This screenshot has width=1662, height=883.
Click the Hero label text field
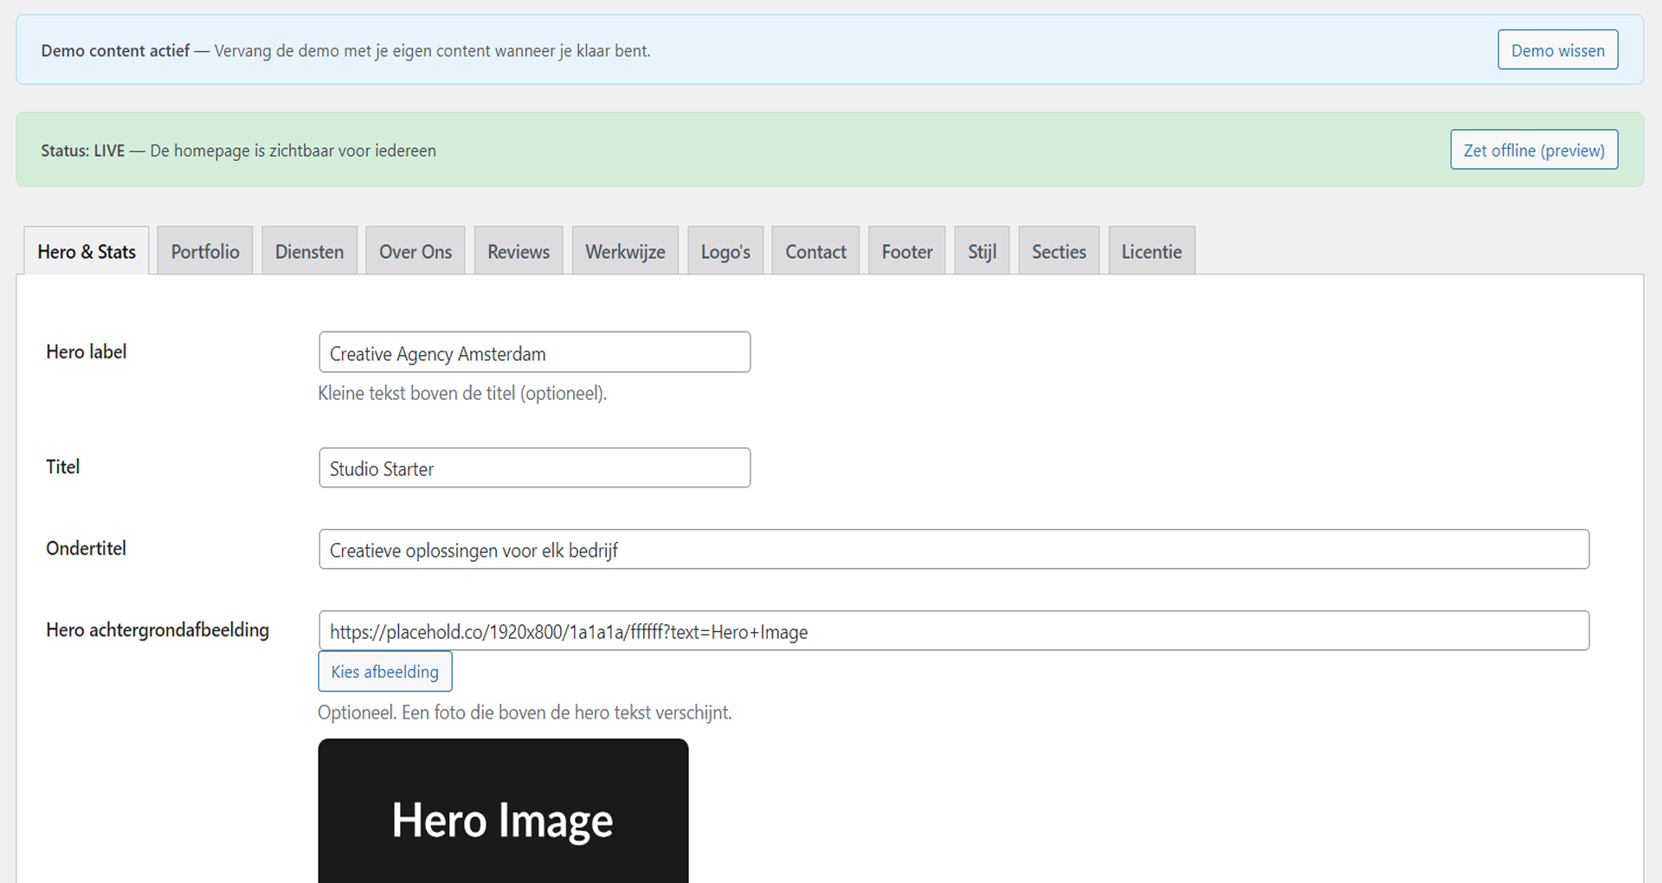(x=534, y=353)
